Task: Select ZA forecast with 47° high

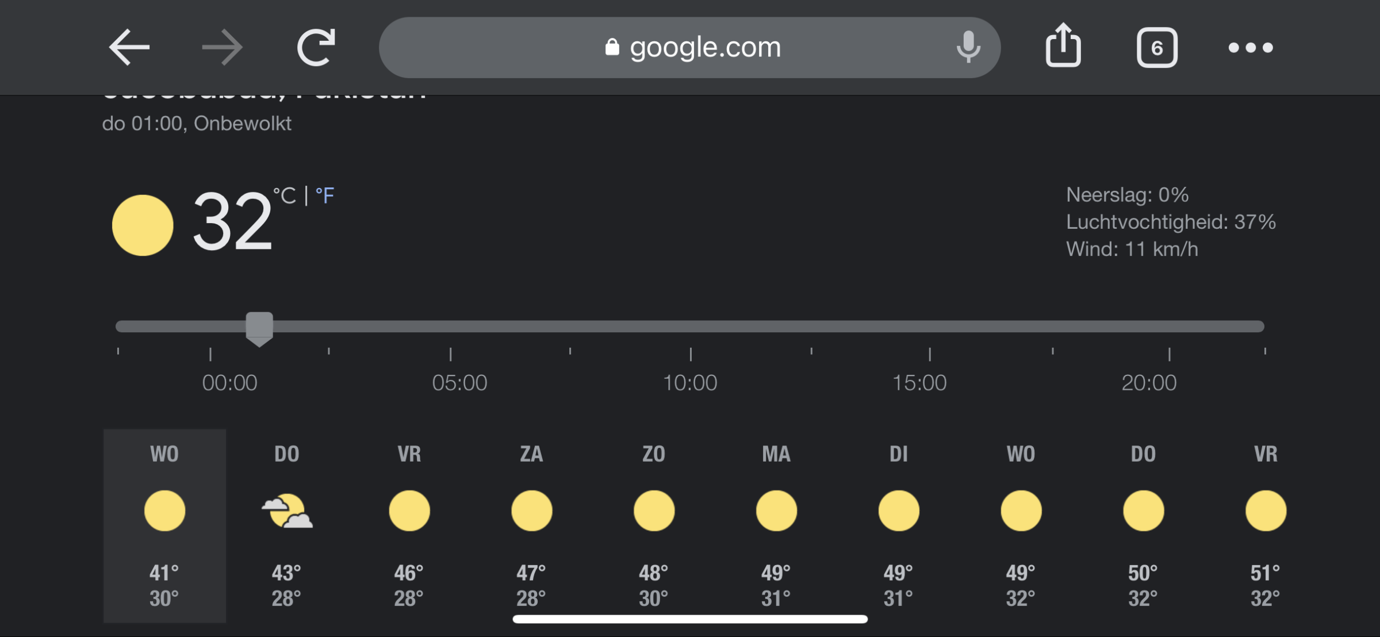Action: [532, 525]
